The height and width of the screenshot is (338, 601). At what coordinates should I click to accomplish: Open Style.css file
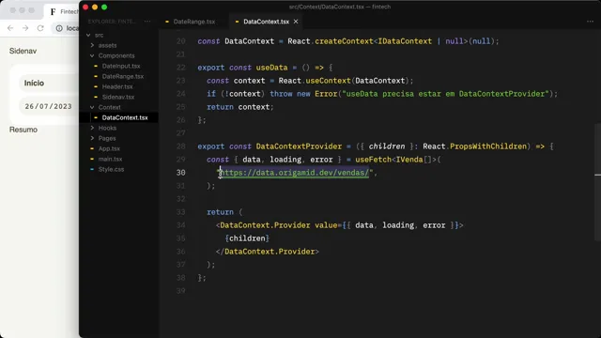(111, 169)
